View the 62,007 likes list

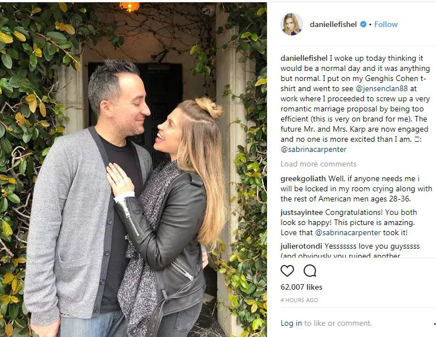click(301, 287)
